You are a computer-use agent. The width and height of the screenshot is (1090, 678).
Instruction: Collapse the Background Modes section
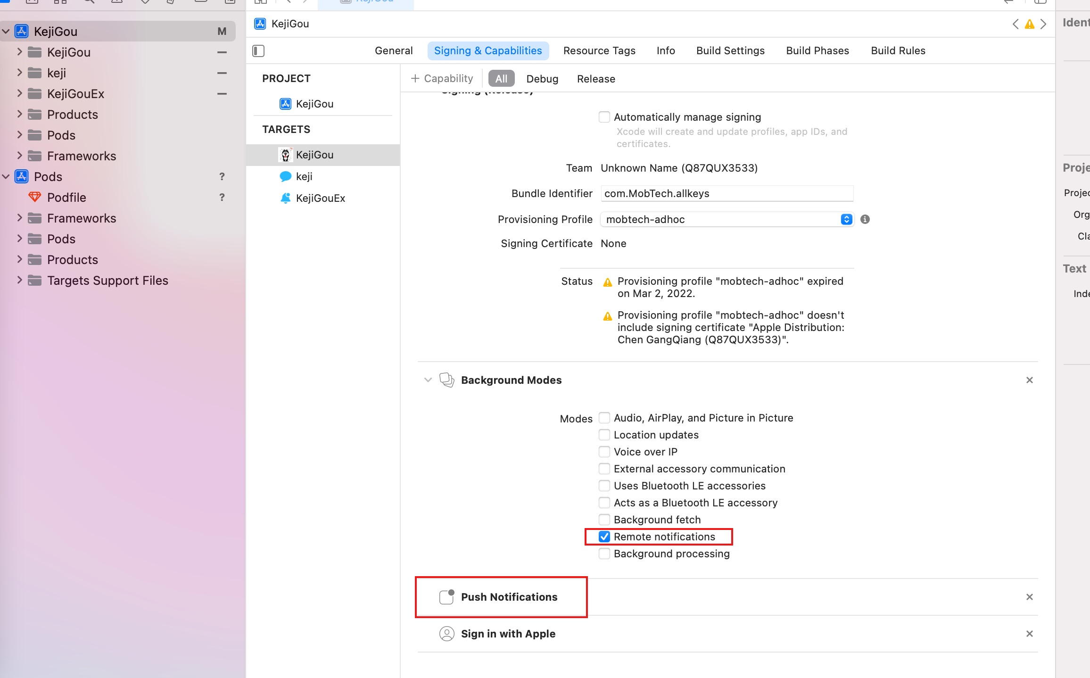[428, 380]
